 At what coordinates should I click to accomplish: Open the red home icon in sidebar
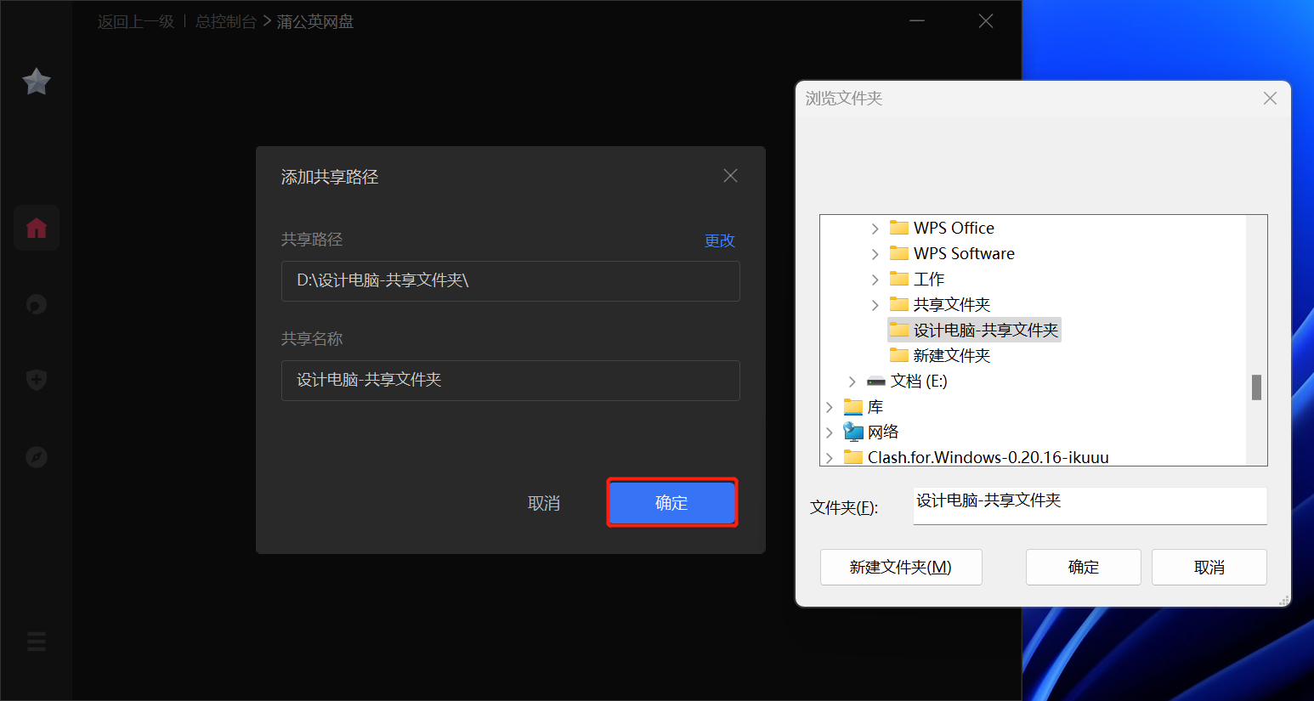pos(37,228)
